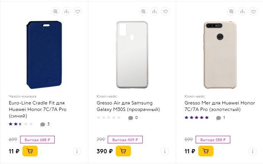The height and width of the screenshot is (164, 263).
Task: Add Gresso Mer case to comparison
Action: click(x=242, y=11)
